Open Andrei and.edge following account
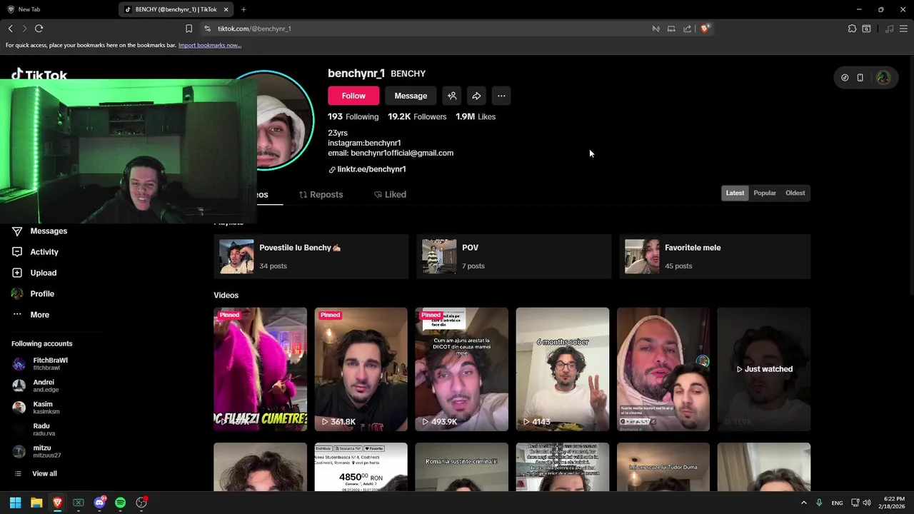The height and width of the screenshot is (514, 914). pos(36,385)
